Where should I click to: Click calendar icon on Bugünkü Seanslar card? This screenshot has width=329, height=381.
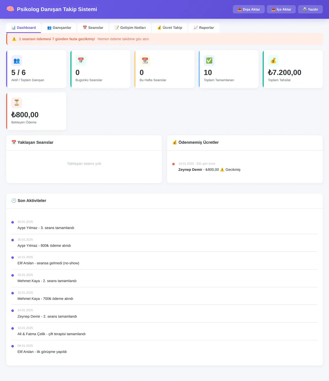point(81,60)
